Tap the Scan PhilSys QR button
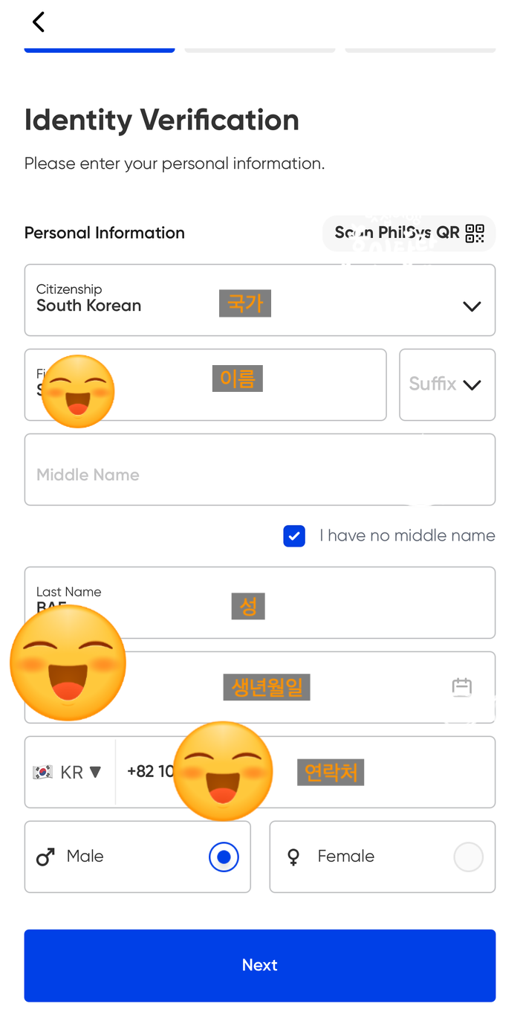Image resolution: width=520 pixels, height=1018 pixels. pos(409,233)
